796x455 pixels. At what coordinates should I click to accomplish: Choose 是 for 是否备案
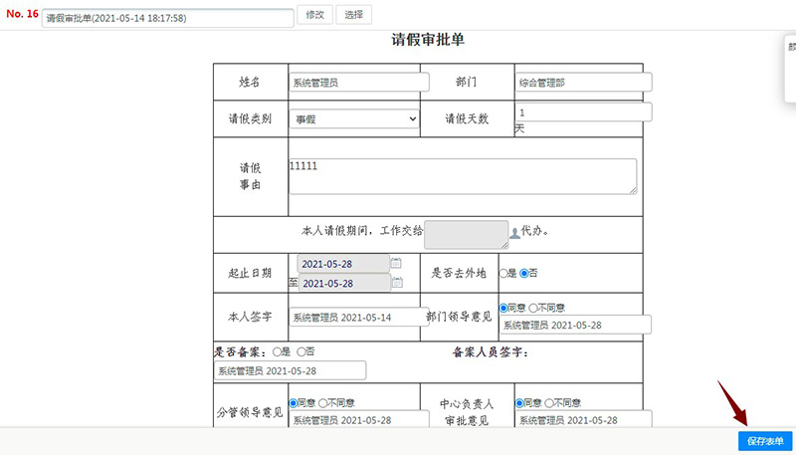coord(278,351)
